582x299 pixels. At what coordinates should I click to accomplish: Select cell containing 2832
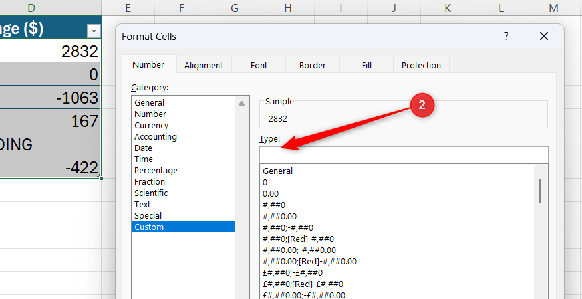pos(51,51)
